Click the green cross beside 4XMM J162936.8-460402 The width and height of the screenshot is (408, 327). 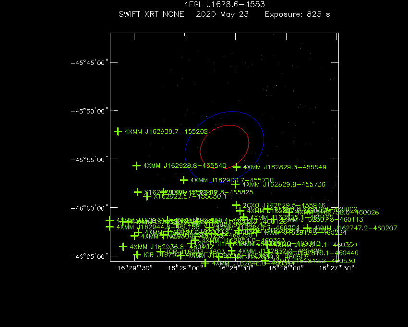123,246
